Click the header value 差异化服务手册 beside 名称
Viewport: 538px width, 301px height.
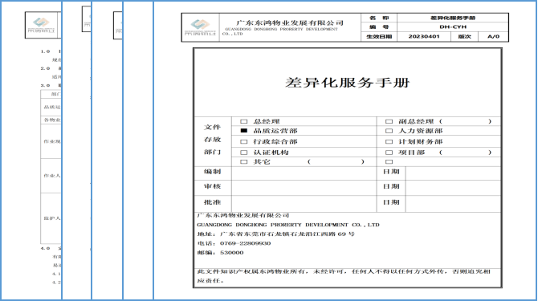pos(453,18)
